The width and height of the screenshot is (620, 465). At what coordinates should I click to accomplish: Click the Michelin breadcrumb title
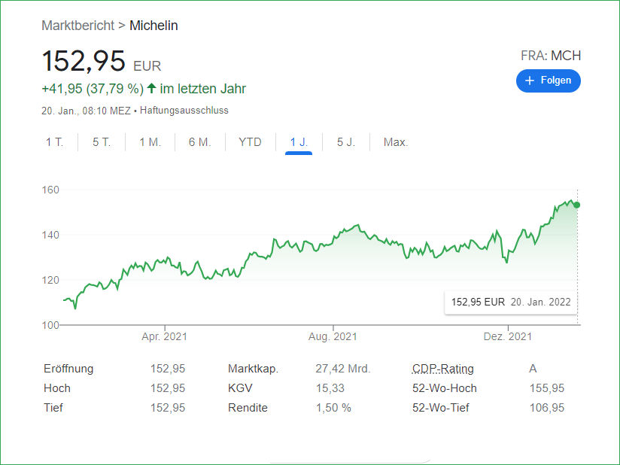tap(153, 26)
